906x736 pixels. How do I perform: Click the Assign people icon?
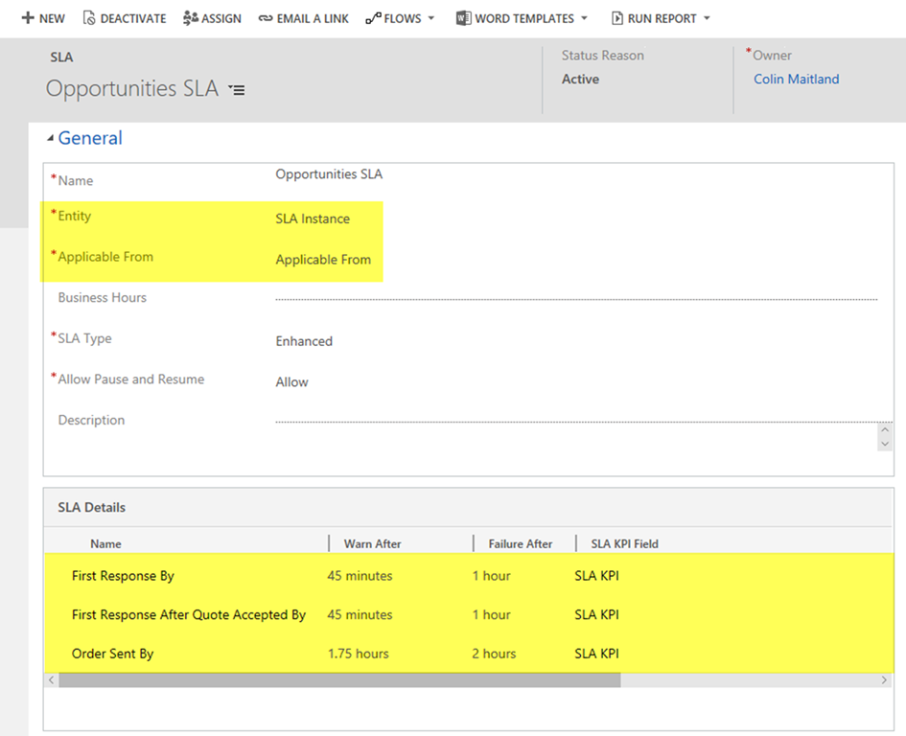coord(190,18)
